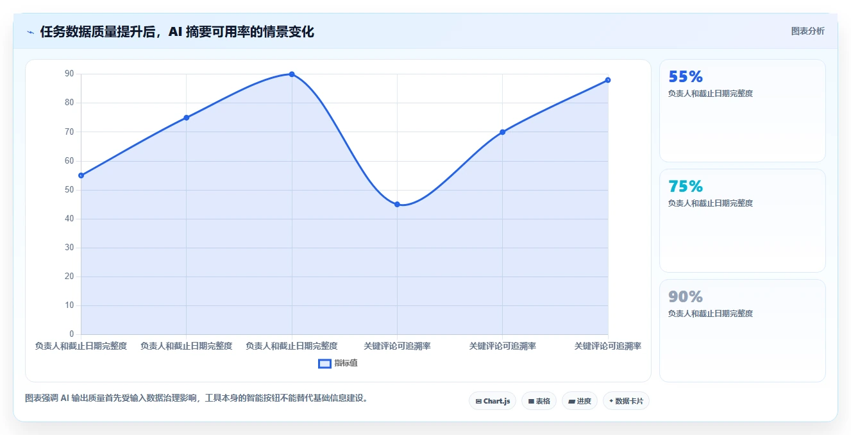Click the y-axis tick label 20
This screenshot has width=851, height=435.
[x=69, y=277]
